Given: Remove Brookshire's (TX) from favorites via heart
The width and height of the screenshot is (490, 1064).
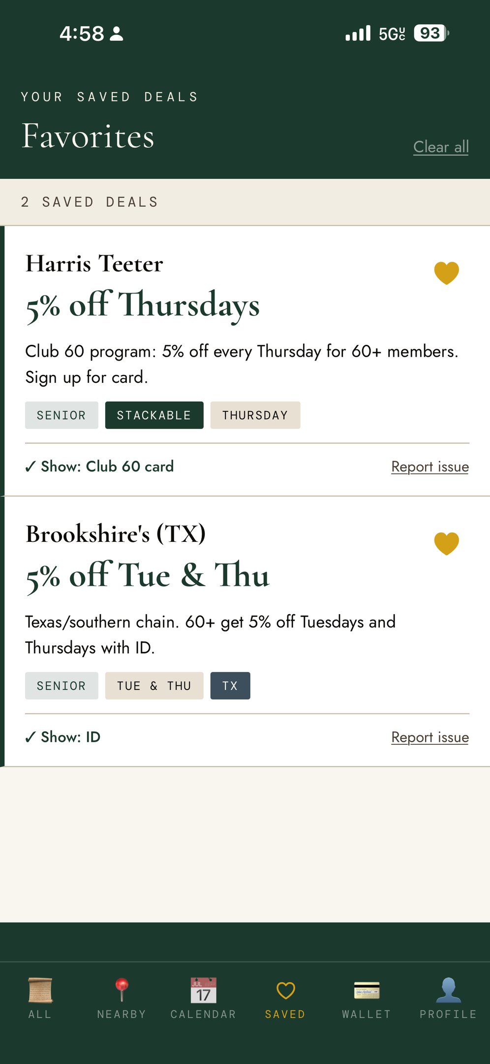Looking at the screenshot, I should point(446,543).
